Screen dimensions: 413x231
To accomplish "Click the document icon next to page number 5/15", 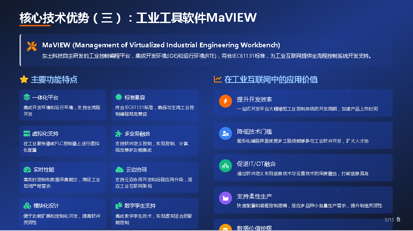I will click(399, 219).
